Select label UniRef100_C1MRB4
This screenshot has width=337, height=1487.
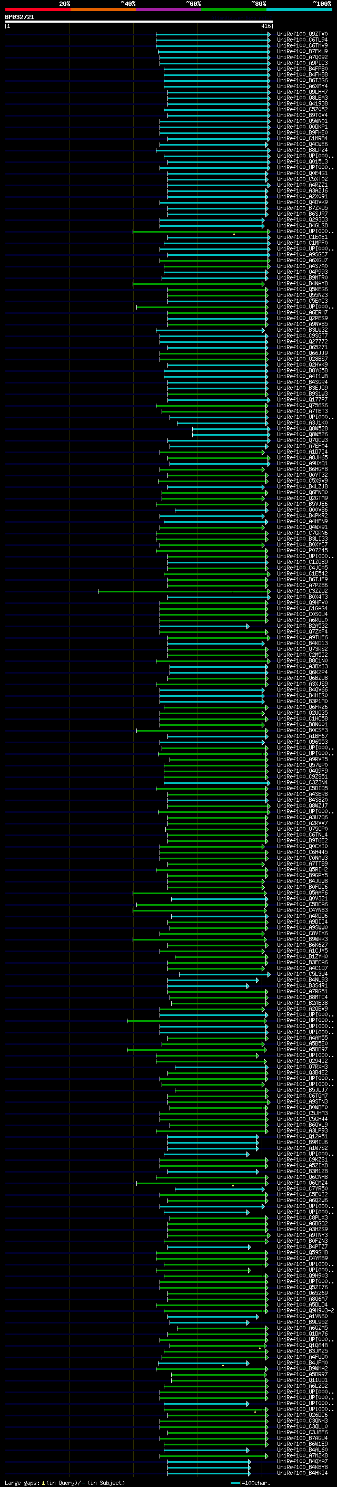tap(302, 139)
